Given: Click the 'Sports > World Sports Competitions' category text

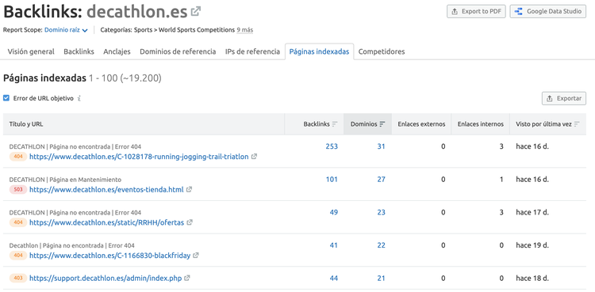Looking at the screenshot, I should pyautogui.click(x=184, y=30).
